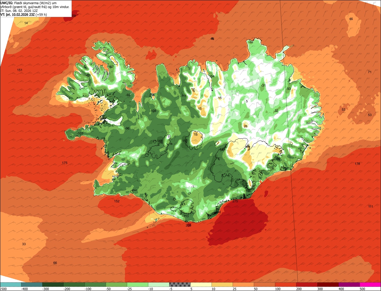Select the red legend swatch between 200 and 300
The image size is (381, 291).
307,284
